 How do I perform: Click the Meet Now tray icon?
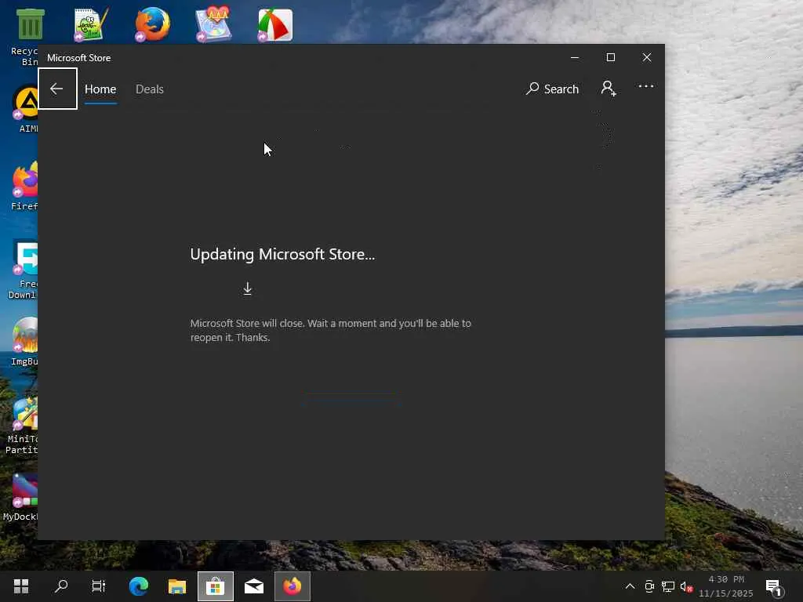(649, 586)
